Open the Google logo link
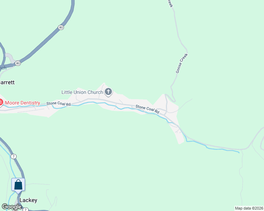Viewport: 264px width, 211px height. (12, 207)
